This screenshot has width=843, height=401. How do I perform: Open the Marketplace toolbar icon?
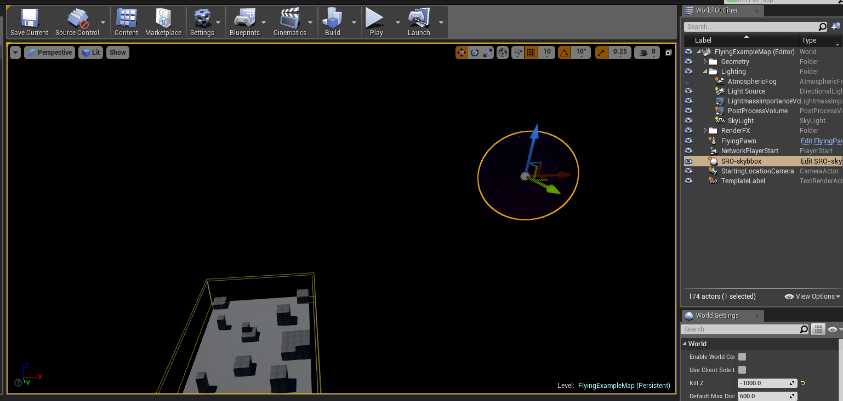coord(163,22)
